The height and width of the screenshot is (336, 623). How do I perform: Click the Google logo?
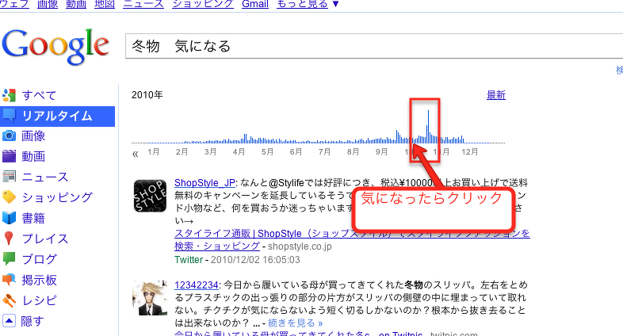pos(55,48)
